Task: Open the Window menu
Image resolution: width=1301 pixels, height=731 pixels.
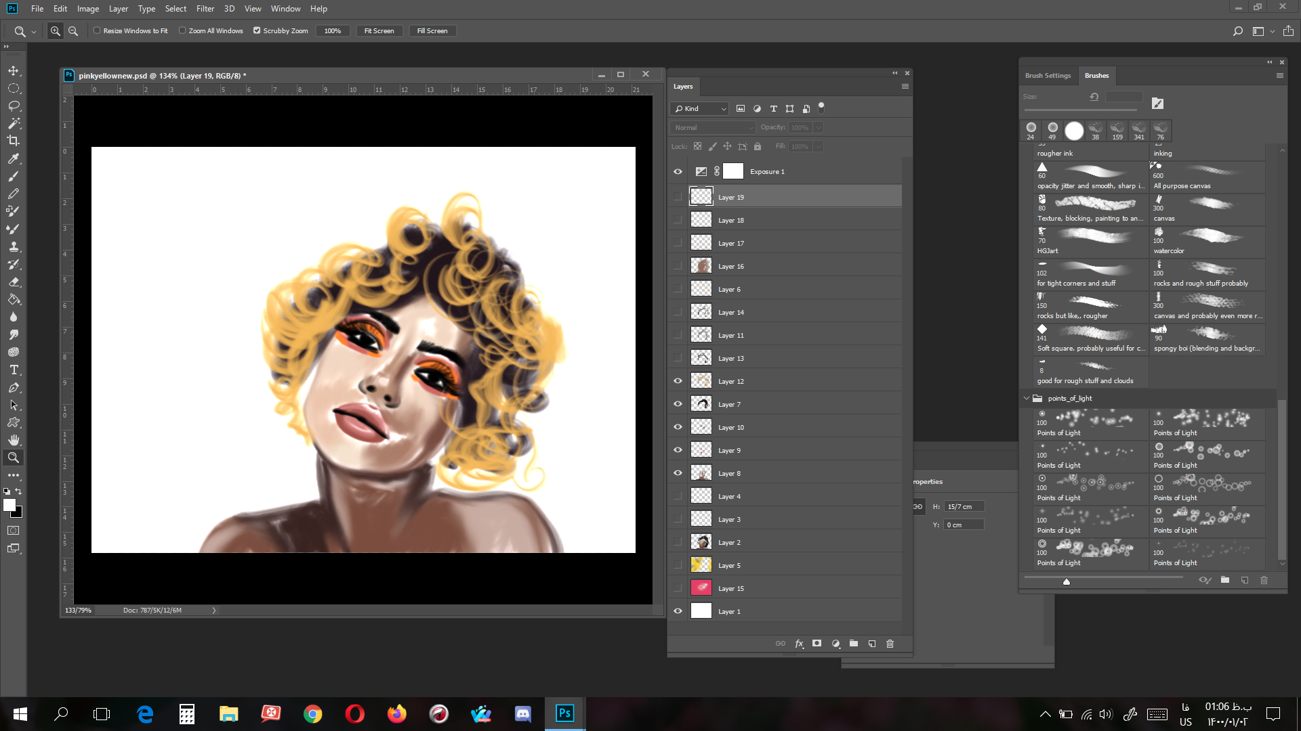Action: (285, 9)
